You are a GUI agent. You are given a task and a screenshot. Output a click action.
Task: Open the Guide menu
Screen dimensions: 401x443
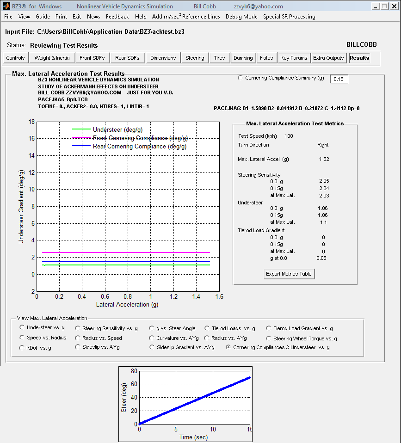pos(43,17)
